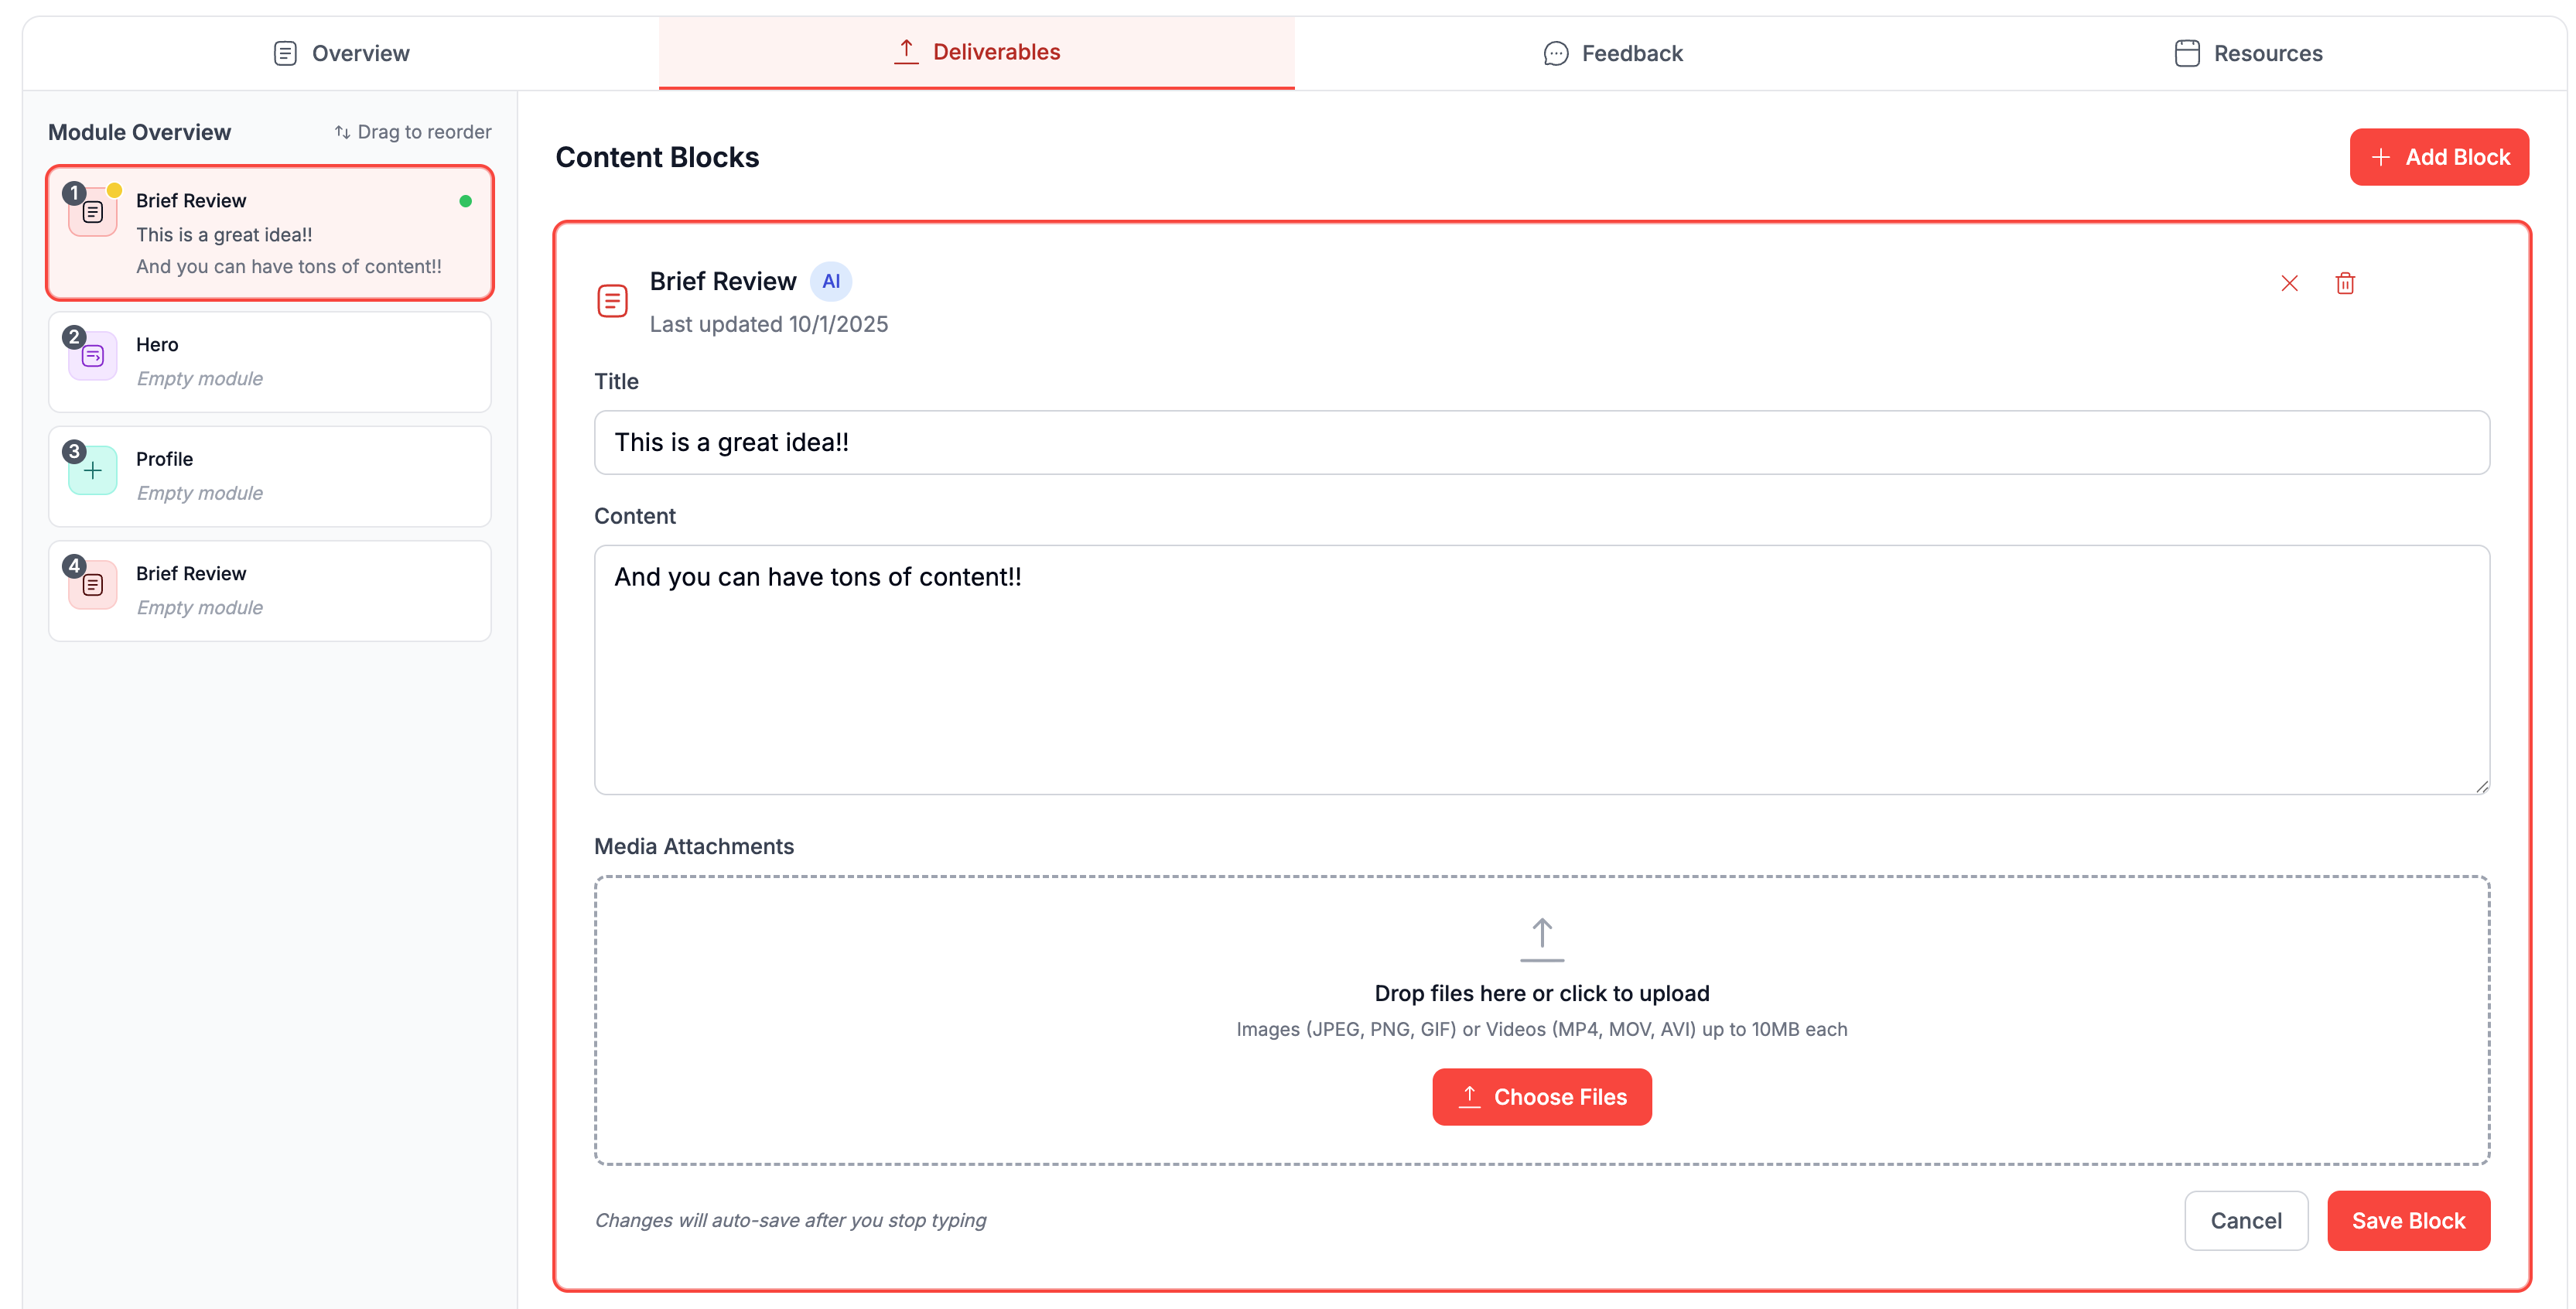
Task: Click the Choose Files button
Action: pos(1541,1097)
